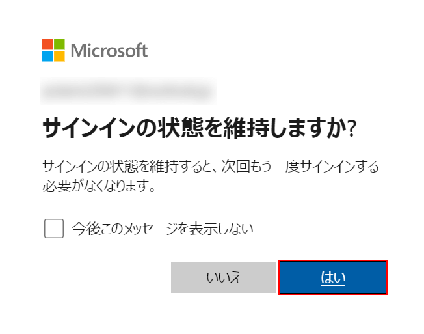Click the word 状態 in the heading
Image resolution: width=424 pixels, height=334 pixels.
coord(180,128)
